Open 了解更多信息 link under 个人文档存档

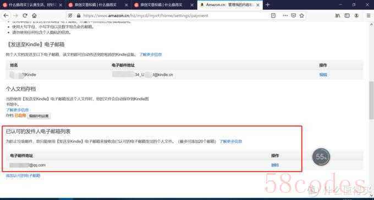point(17,110)
